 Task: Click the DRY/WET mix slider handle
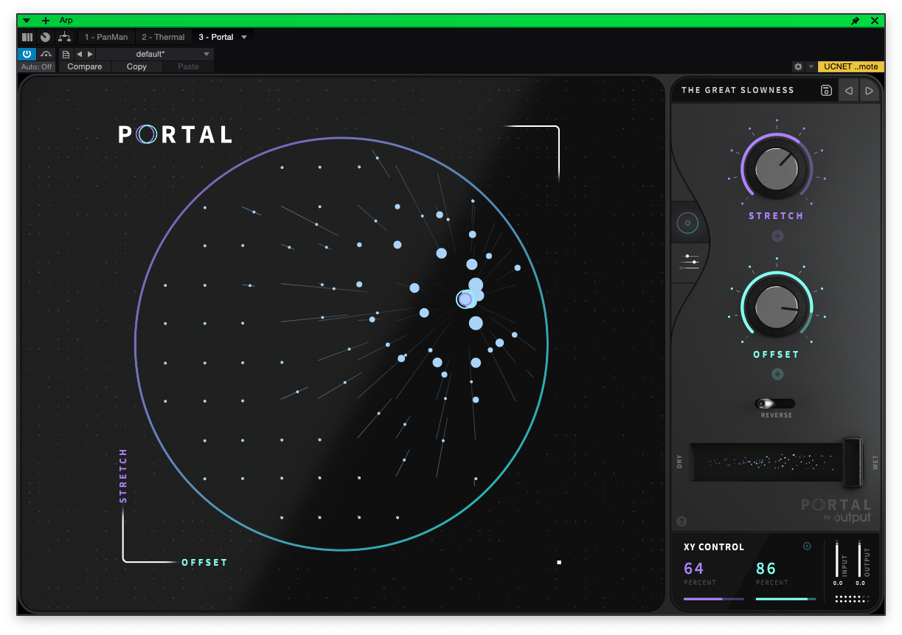(x=853, y=462)
